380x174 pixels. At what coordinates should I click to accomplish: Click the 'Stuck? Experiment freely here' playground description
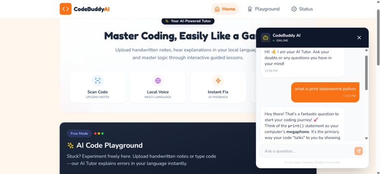[141, 160]
